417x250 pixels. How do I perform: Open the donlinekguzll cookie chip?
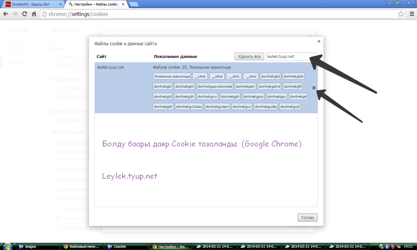click(290, 107)
